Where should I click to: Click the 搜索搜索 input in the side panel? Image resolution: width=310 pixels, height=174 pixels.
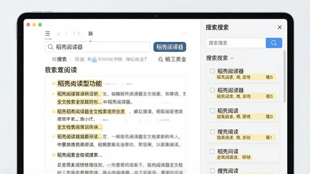click(236, 43)
